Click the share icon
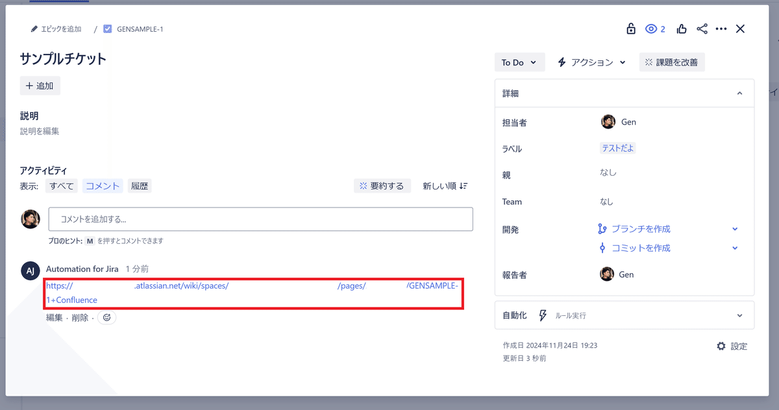779x410 pixels. [x=702, y=29]
